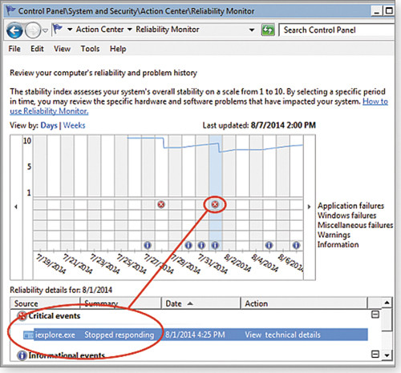Click View technical details for iexplore.exe
The height and width of the screenshot is (373, 401).
282,335
